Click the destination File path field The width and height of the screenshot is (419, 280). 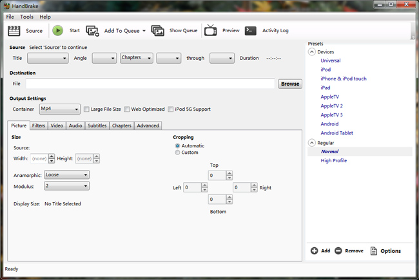point(150,84)
